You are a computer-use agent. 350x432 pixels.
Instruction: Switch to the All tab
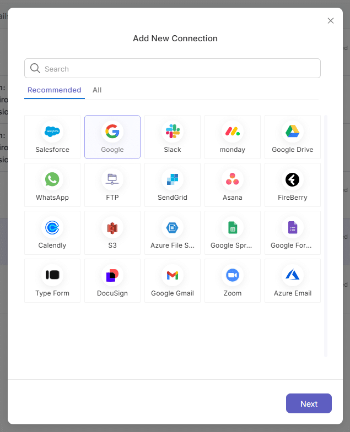click(97, 90)
